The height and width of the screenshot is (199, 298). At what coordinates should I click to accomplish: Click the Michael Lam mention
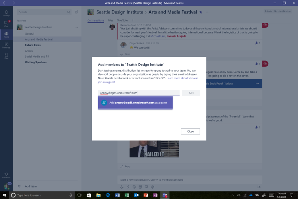(158, 36)
